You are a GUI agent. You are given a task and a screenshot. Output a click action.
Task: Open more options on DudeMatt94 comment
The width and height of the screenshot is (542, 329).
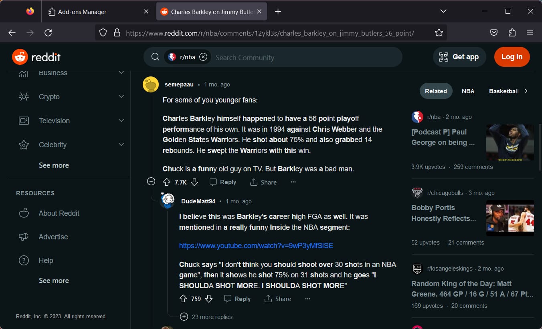point(307,299)
